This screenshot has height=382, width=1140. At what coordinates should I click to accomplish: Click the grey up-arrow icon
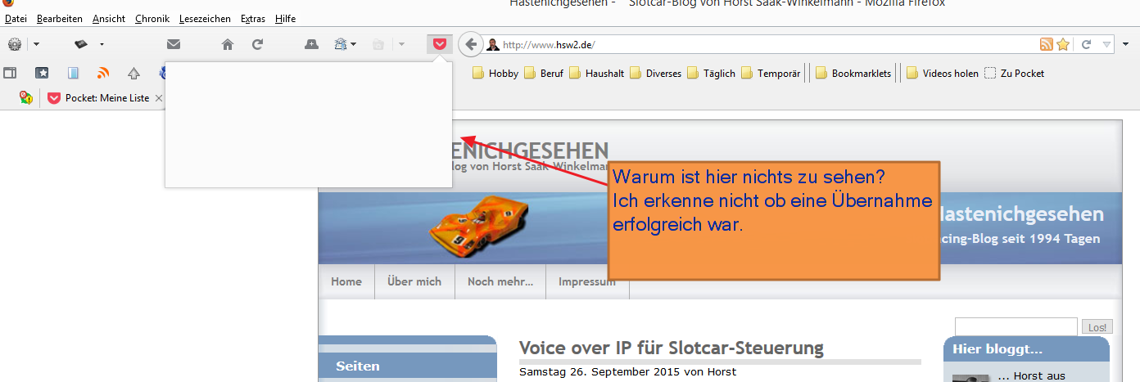point(134,73)
